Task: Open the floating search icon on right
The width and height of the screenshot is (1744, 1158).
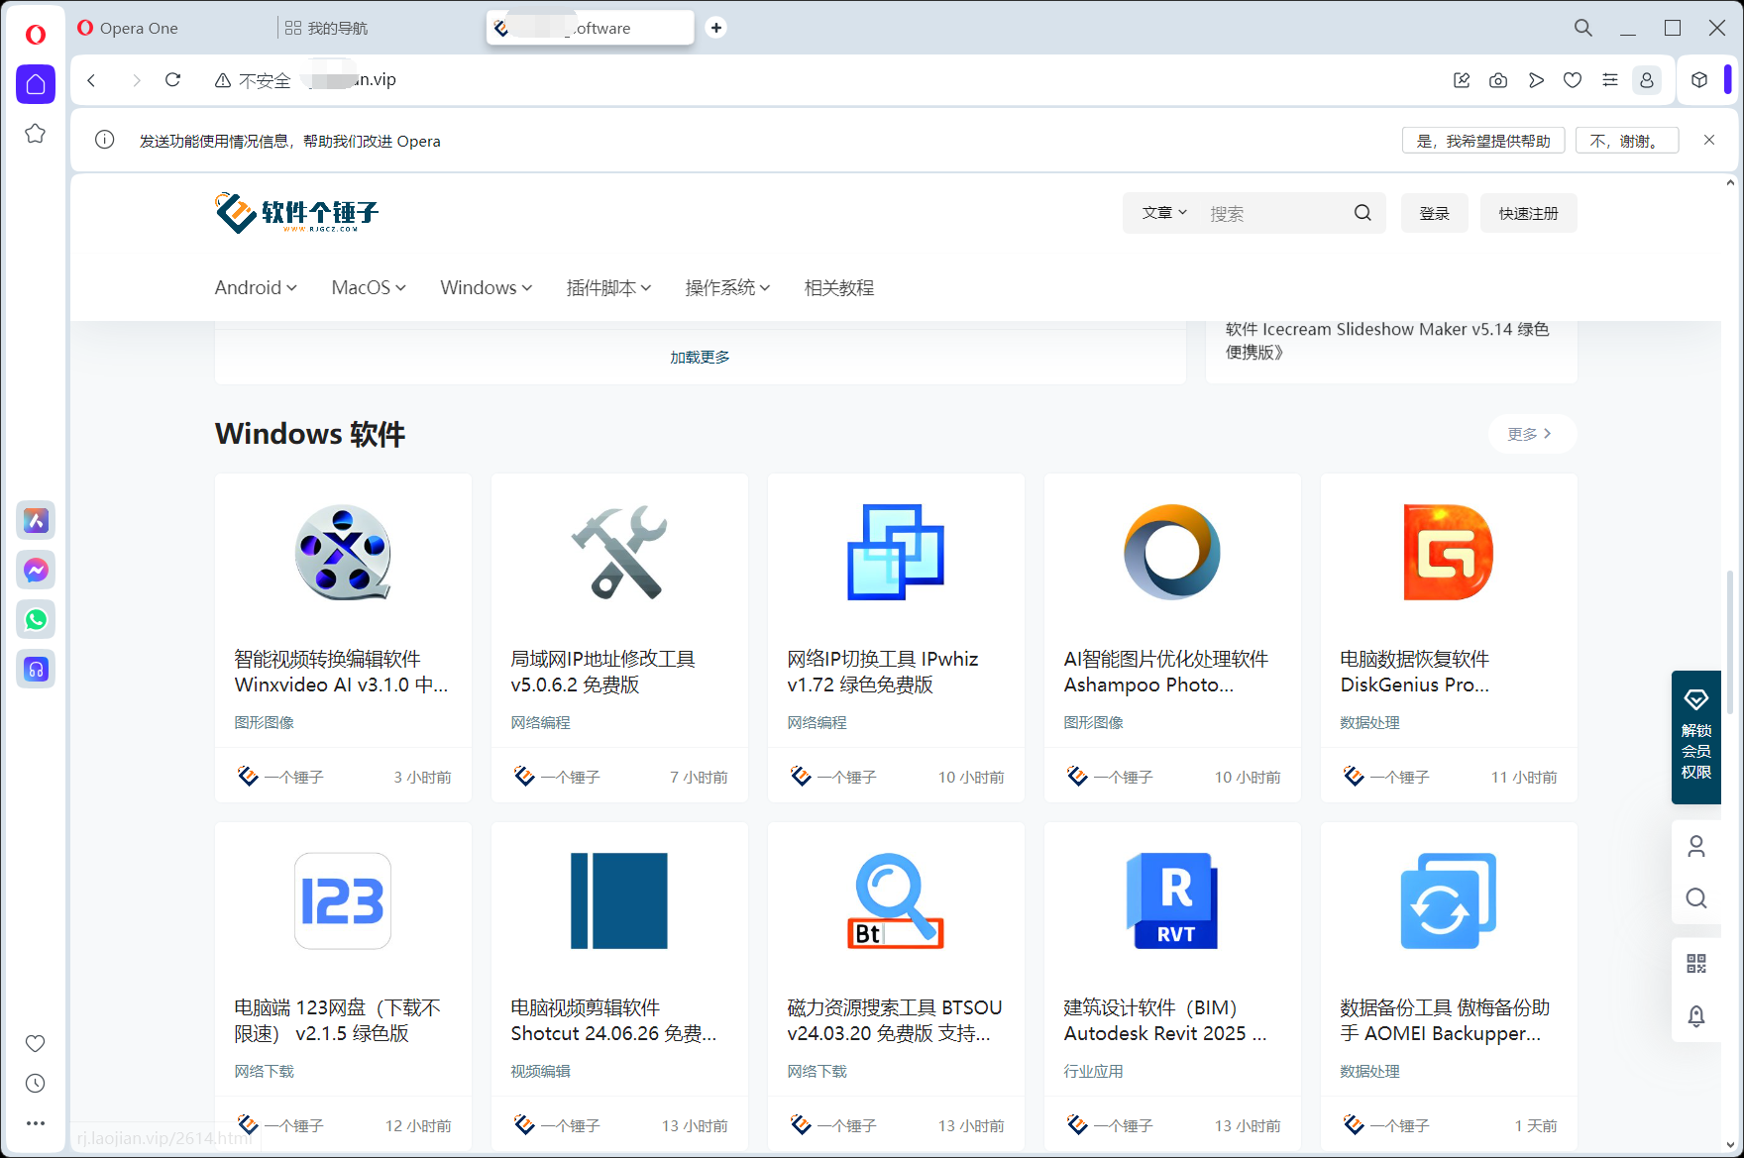Action: point(1696,897)
